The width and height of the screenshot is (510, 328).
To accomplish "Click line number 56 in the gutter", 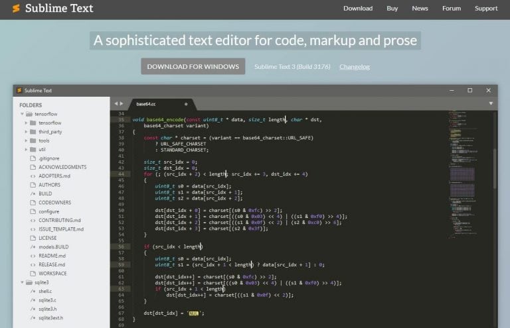I will click(x=121, y=246).
